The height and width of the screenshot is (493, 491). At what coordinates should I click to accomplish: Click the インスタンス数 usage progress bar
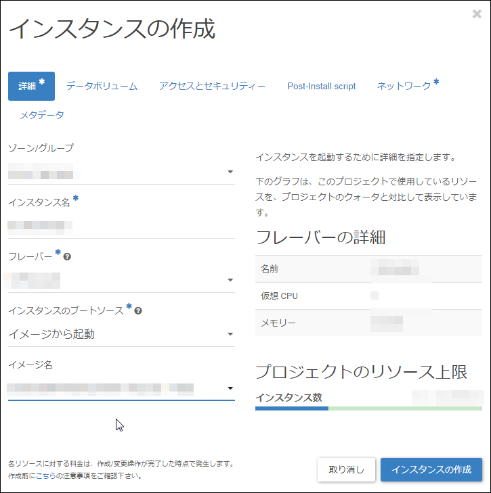tap(369, 408)
